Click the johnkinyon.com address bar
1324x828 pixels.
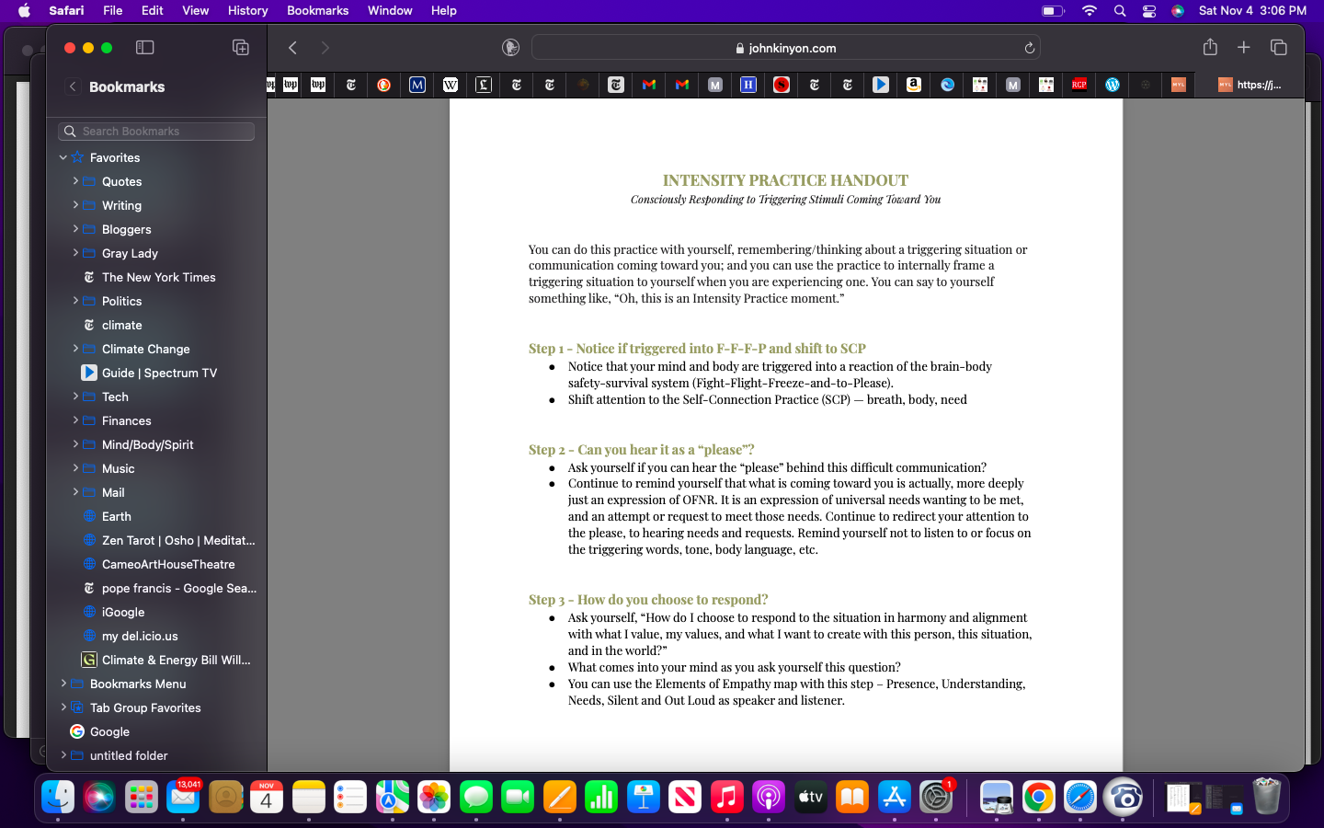point(786,48)
